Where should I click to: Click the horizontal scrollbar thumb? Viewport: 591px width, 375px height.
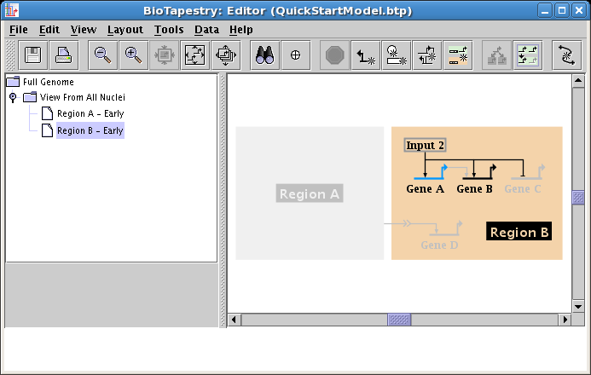click(x=399, y=320)
